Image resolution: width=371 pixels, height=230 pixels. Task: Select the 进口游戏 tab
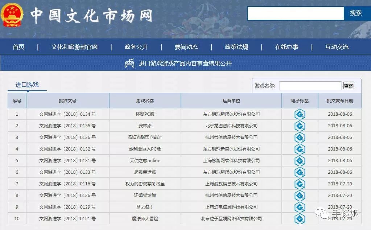point(27,84)
